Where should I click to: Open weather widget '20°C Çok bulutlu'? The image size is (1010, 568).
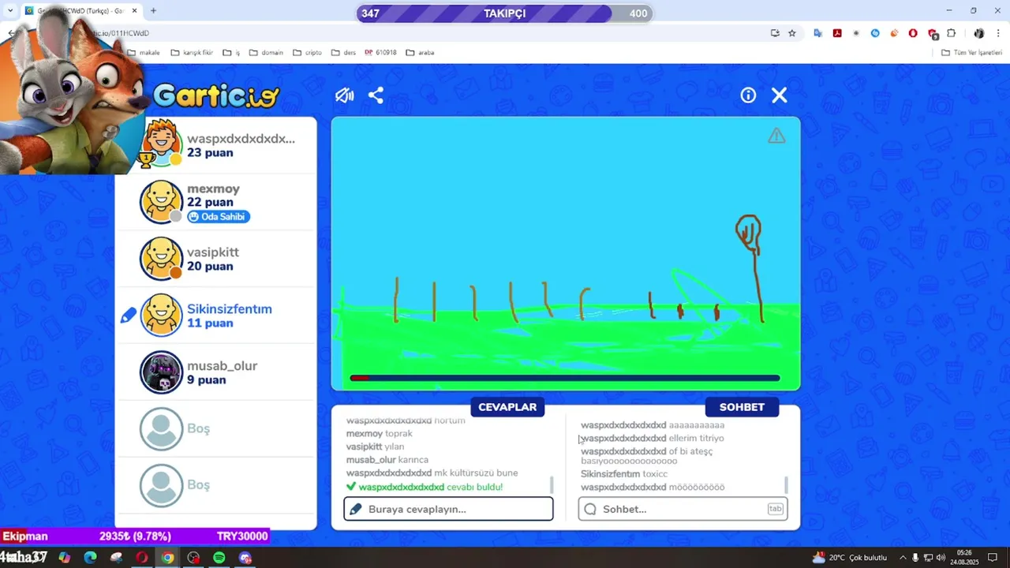click(849, 558)
